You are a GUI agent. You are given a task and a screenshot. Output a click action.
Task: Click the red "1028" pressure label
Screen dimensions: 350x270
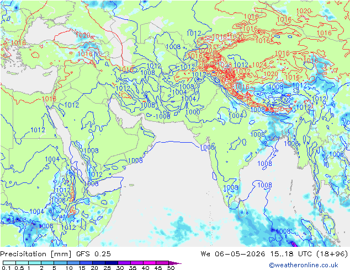[225, 65]
